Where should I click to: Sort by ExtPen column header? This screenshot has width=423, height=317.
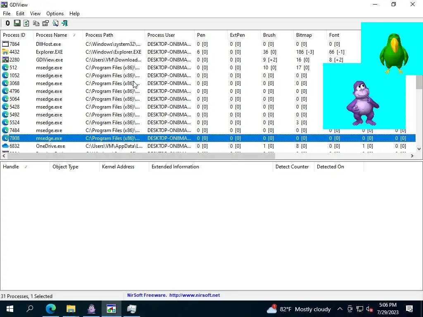click(244, 35)
